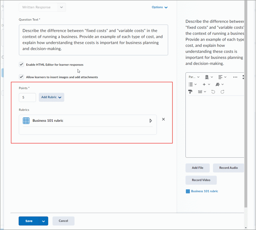Remove the Business 101 rubric with X

click(163, 119)
